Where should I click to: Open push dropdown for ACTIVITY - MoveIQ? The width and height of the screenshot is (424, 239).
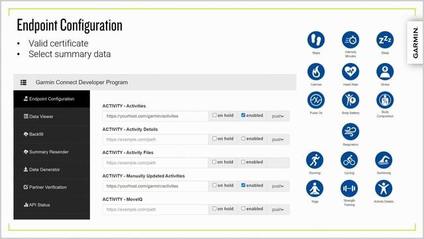pos(278,210)
